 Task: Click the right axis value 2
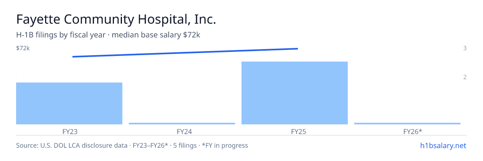[x=465, y=77]
